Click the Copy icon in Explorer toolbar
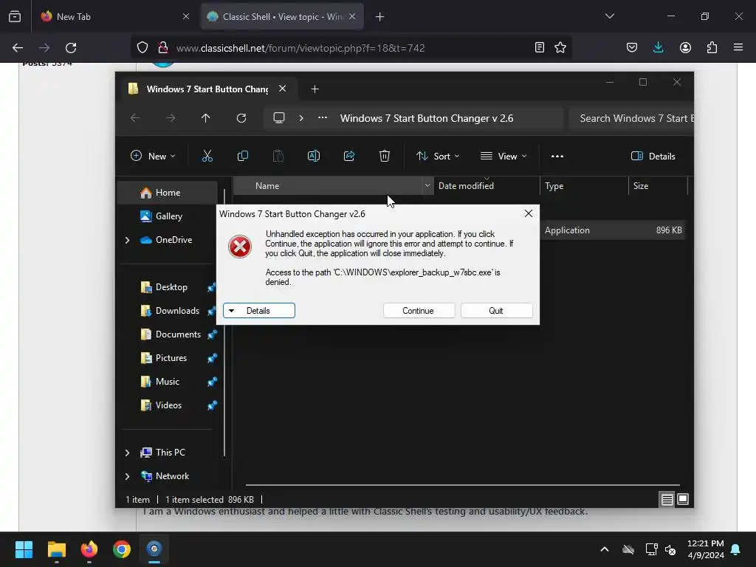Screen dimensions: 756x567 (242, 157)
